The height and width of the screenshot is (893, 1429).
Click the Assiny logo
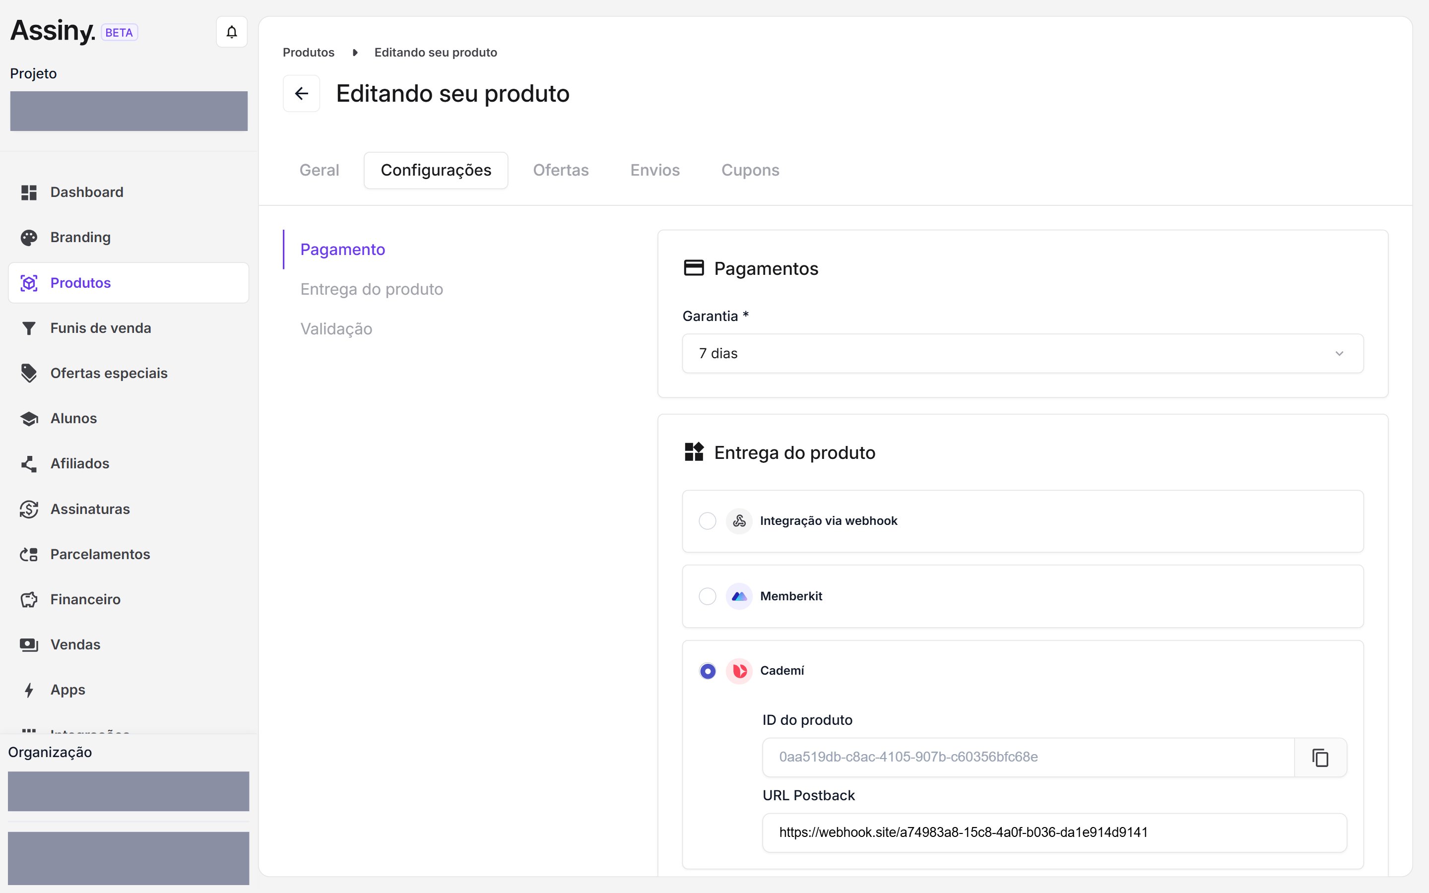click(x=53, y=31)
